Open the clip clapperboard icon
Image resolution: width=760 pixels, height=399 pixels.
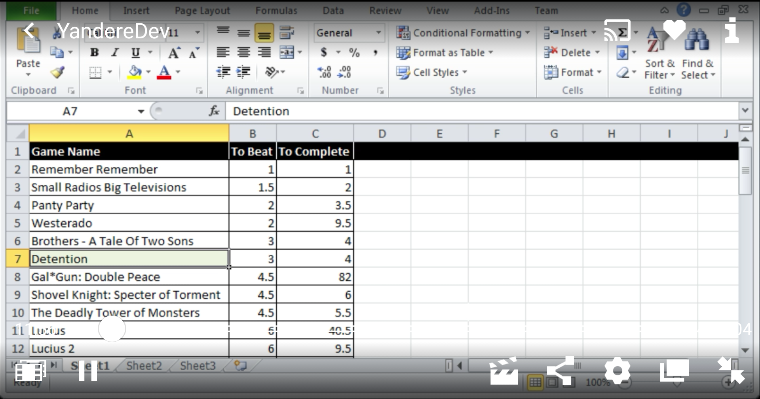point(503,371)
